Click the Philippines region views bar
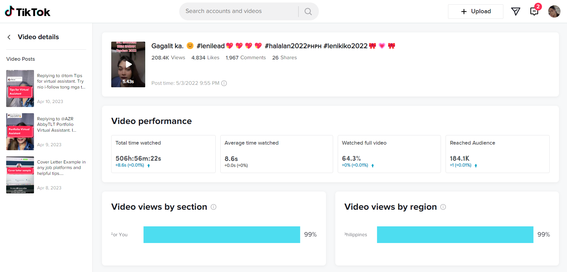Screen dimensions: 567x272 [455, 235]
